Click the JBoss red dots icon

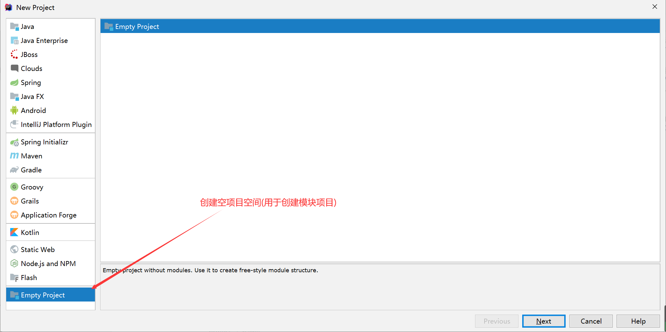(x=14, y=54)
